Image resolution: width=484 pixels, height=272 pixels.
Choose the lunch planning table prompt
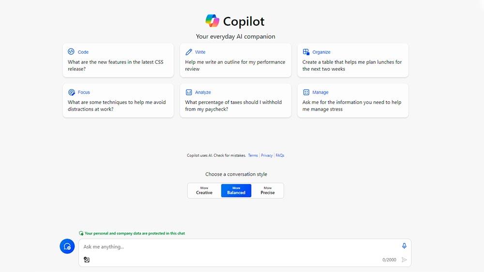point(352,65)
